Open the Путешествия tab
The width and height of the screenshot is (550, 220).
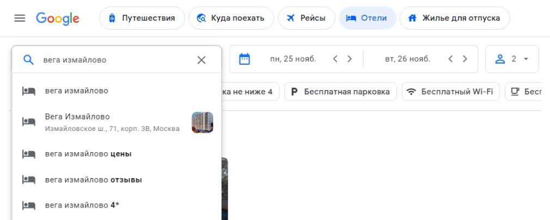(x=142, y=18)
